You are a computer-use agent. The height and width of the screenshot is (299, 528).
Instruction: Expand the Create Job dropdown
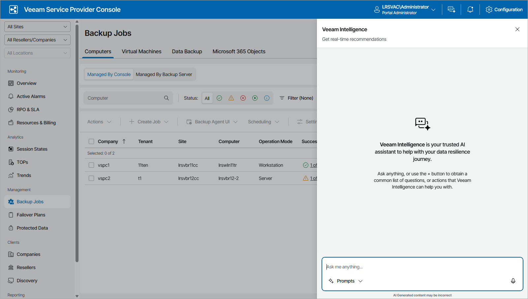(x=149, y=122)
